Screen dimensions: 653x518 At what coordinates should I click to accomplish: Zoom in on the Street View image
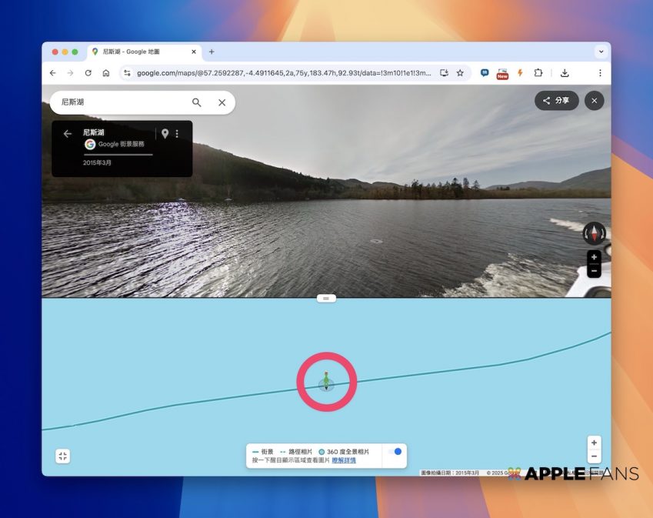(x=594, y=257)
